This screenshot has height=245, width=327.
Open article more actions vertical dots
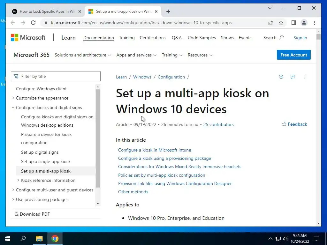tap(305, 77)
